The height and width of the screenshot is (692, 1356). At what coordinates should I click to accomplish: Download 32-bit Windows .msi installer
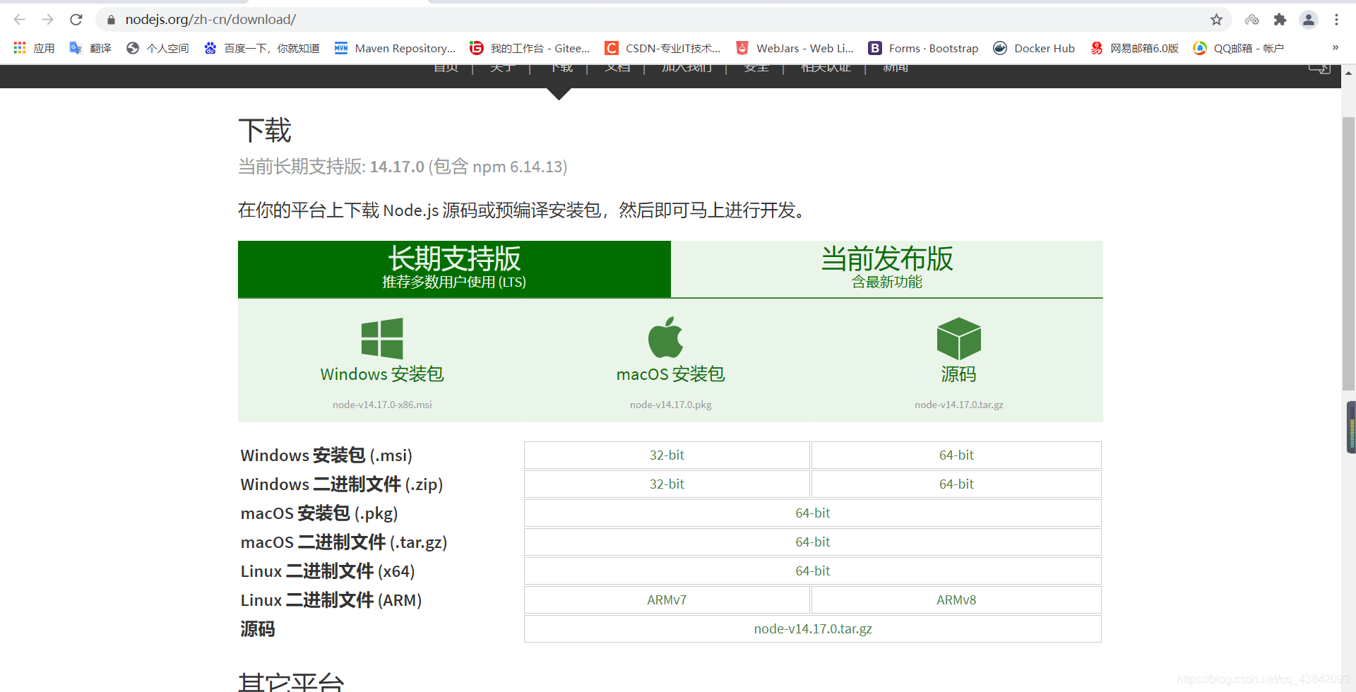667,455
